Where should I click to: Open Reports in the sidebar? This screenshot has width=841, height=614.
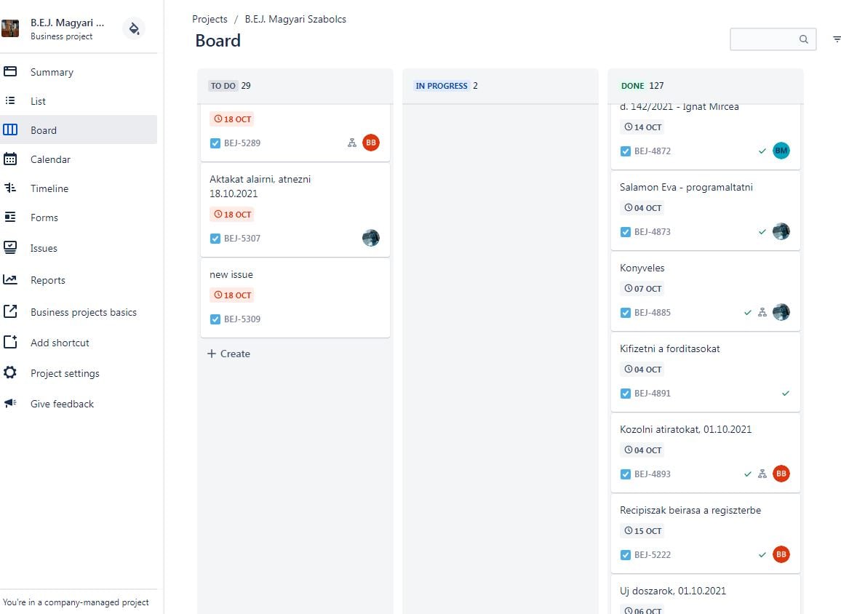(x=79, y=280)
